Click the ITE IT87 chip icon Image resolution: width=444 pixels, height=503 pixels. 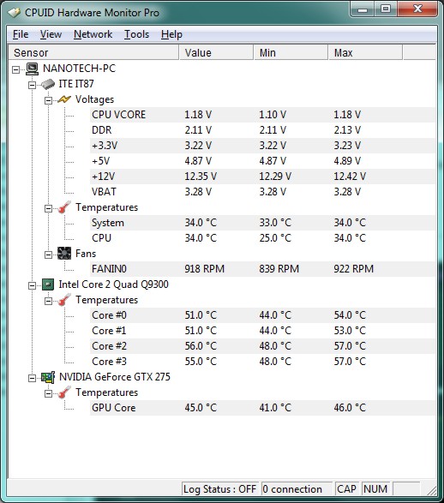click(x=48, y=84)
